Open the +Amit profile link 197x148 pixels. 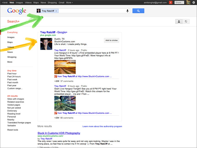click(5, 3)
